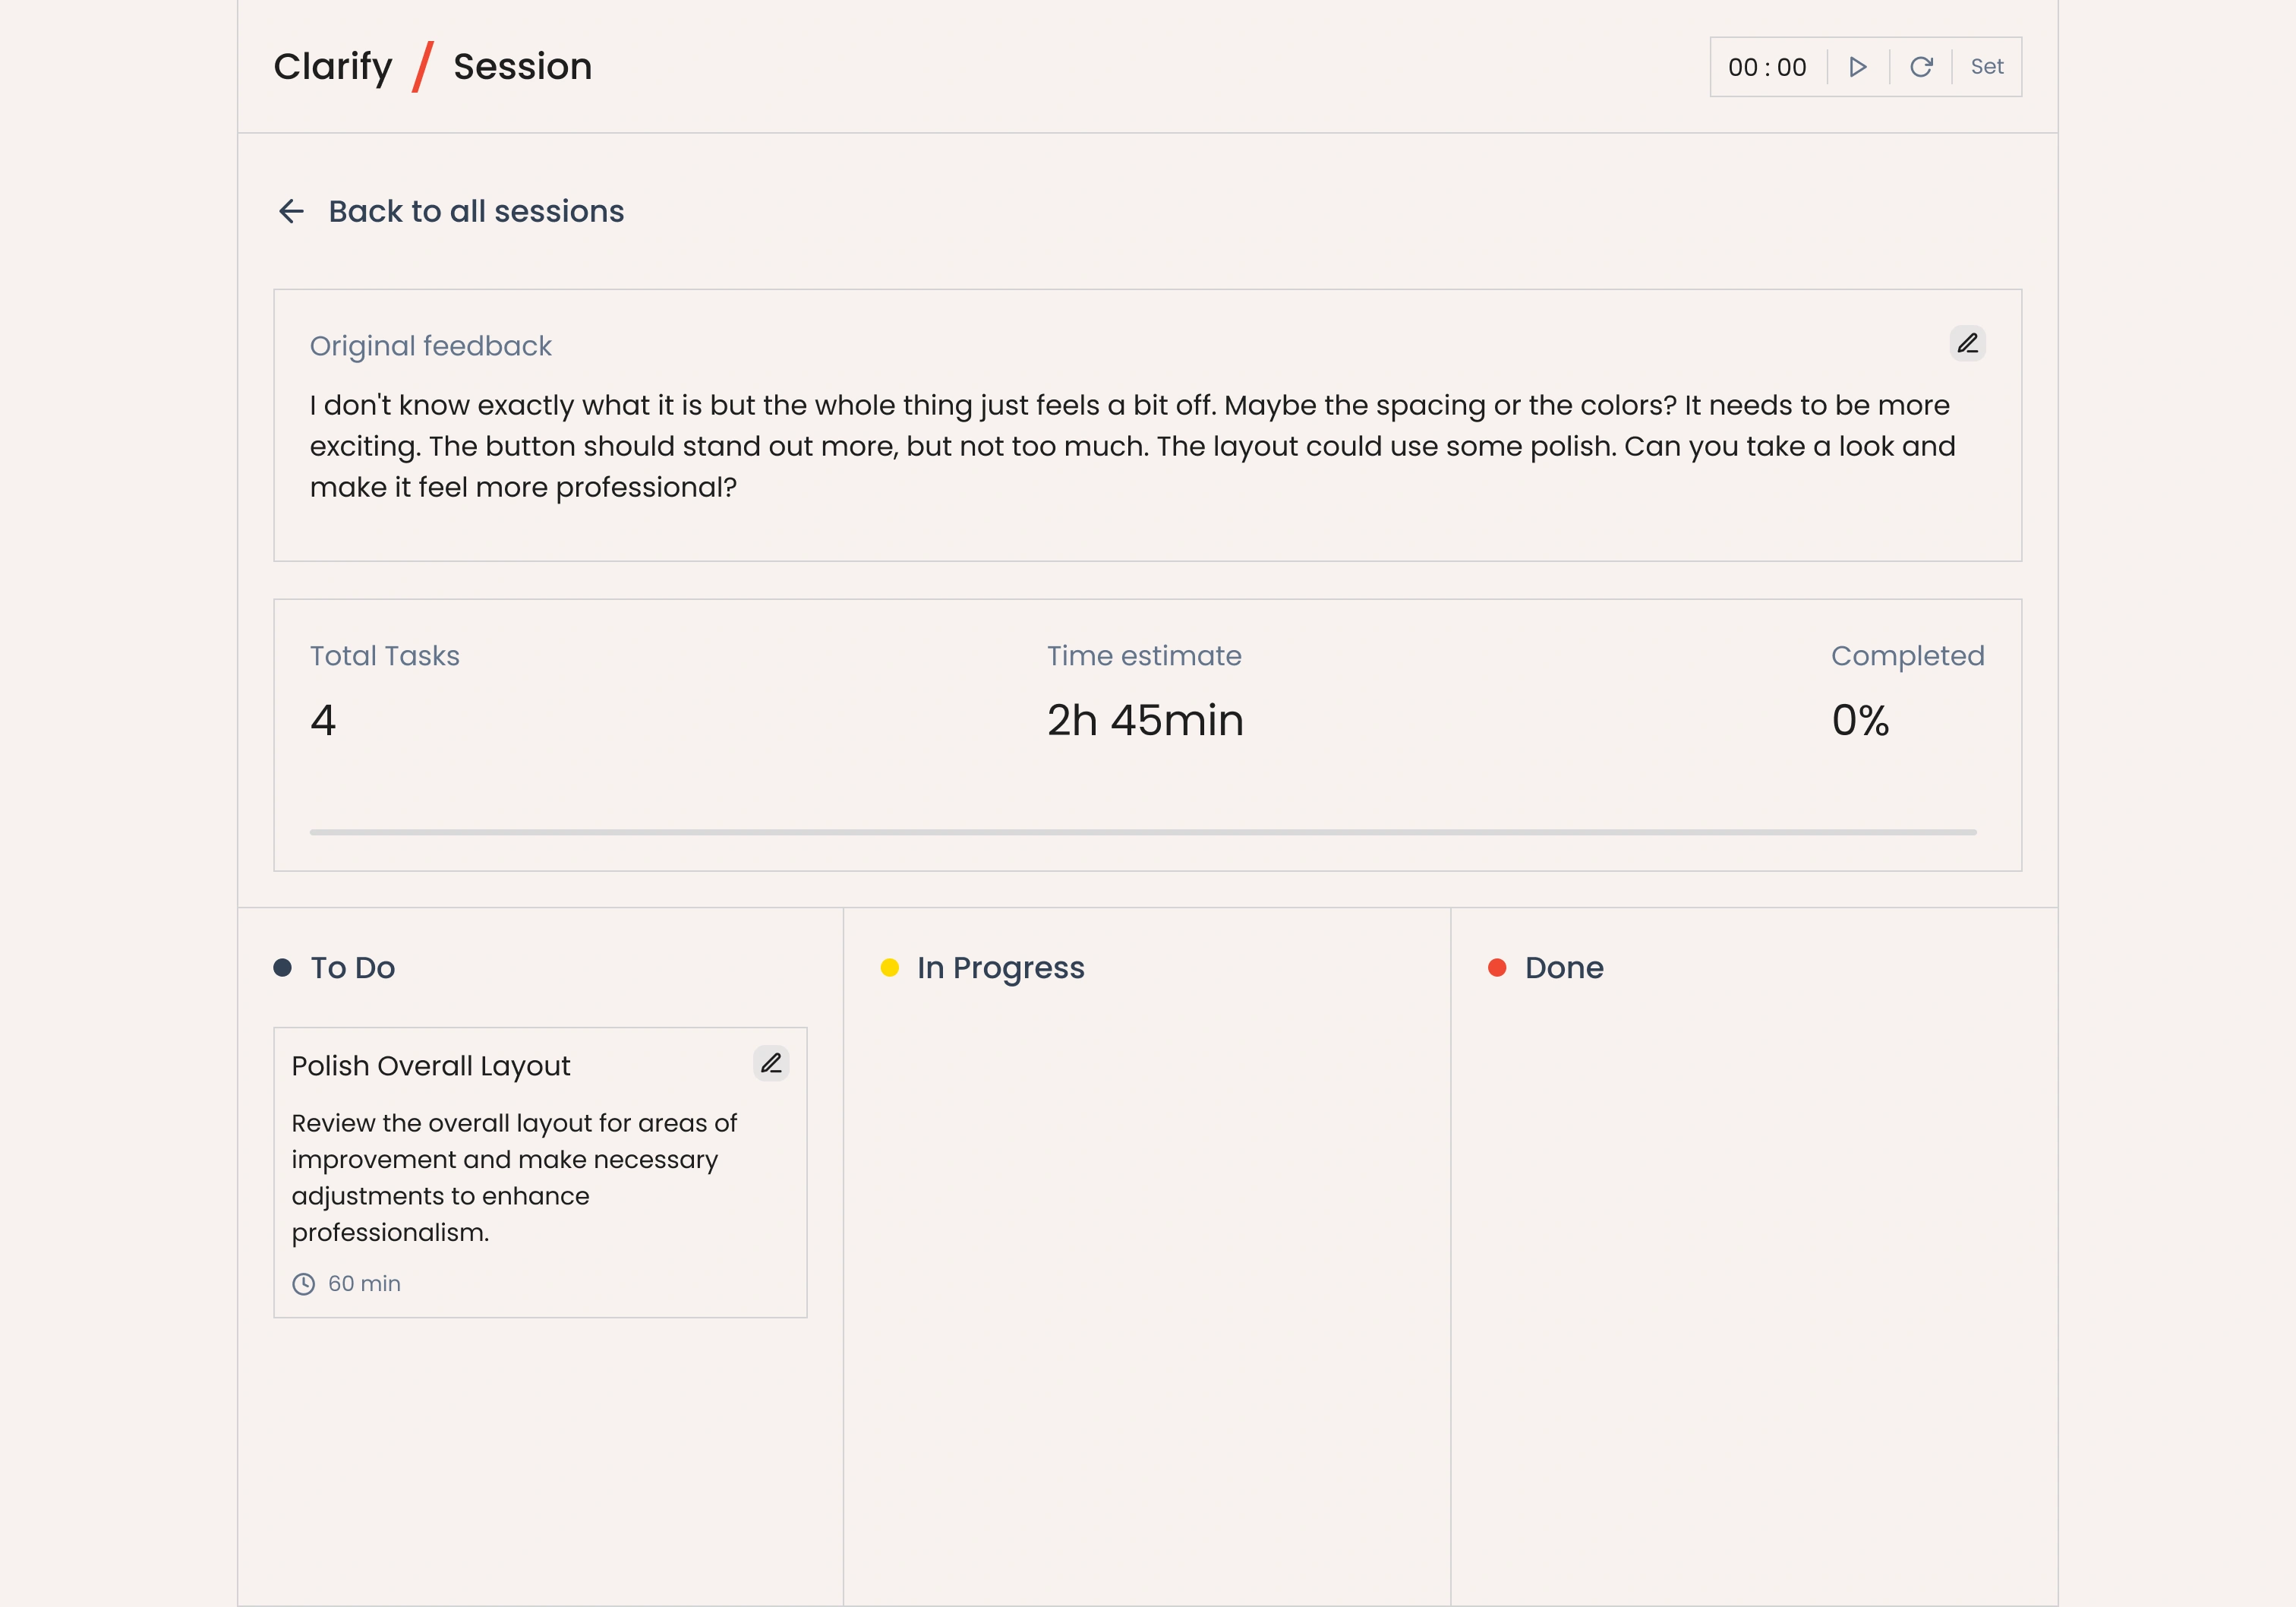
Task: Click the To Do column dot
Action: click(283, 967)
